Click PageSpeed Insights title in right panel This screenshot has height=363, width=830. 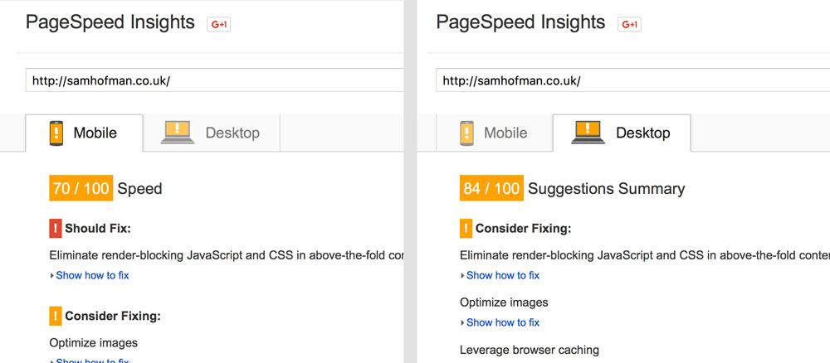pos(521,22)
